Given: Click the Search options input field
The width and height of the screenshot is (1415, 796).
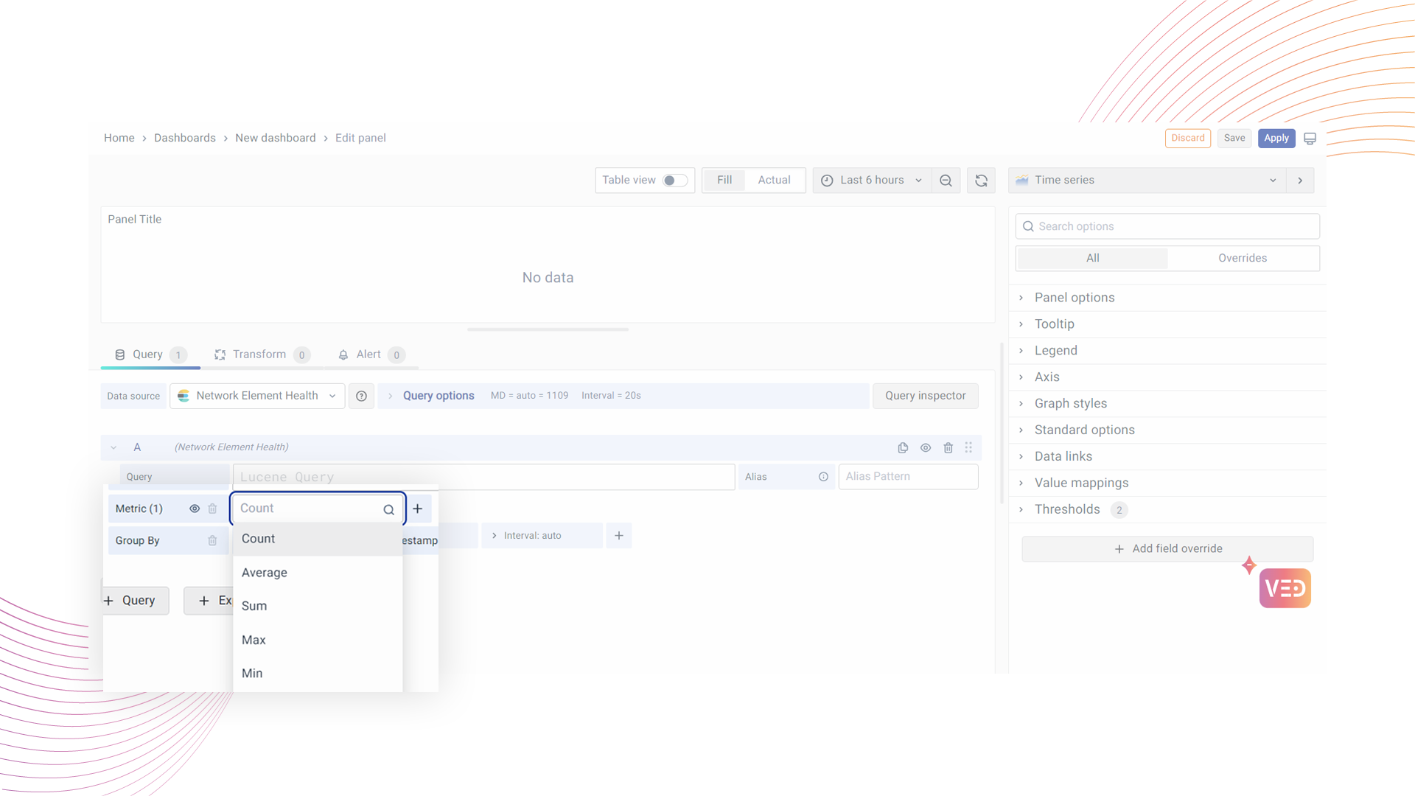Looking at the screenshot, I should point(1167,226).
